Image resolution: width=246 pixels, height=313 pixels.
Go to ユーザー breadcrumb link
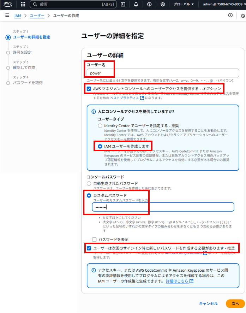pyautogui.click(x=37, y=16)
